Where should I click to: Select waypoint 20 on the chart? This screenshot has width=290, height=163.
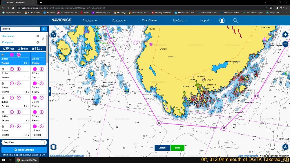click(x=256, y=96)
